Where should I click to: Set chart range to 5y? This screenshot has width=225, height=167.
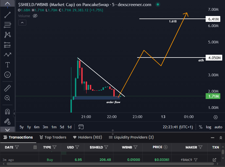tap(22, 127)
